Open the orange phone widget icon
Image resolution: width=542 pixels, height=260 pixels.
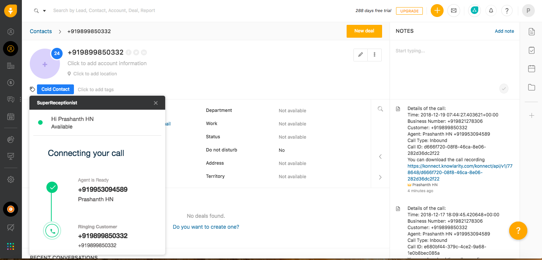coord(11,209)
